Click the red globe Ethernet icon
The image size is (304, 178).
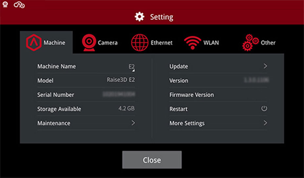[140, 43]
